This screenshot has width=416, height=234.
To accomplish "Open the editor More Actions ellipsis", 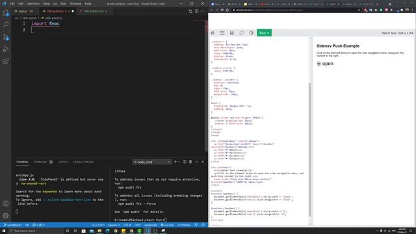I will (203, 11).
